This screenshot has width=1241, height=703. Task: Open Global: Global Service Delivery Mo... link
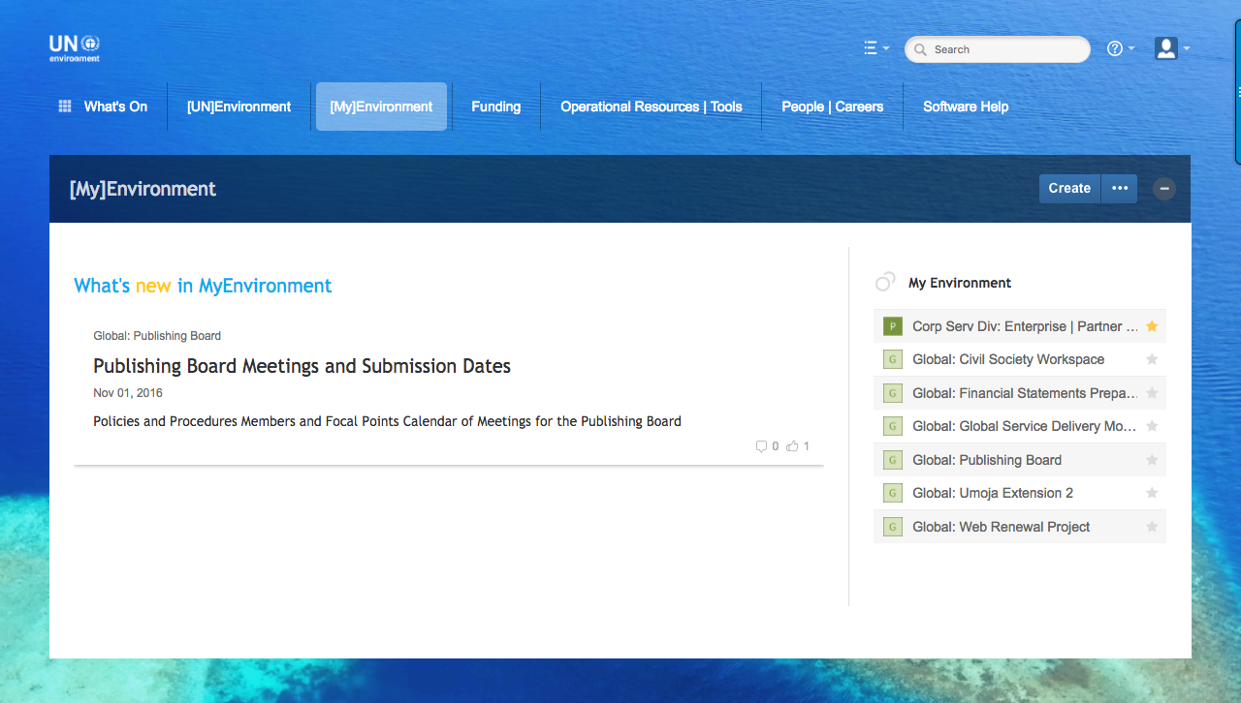1025,426
